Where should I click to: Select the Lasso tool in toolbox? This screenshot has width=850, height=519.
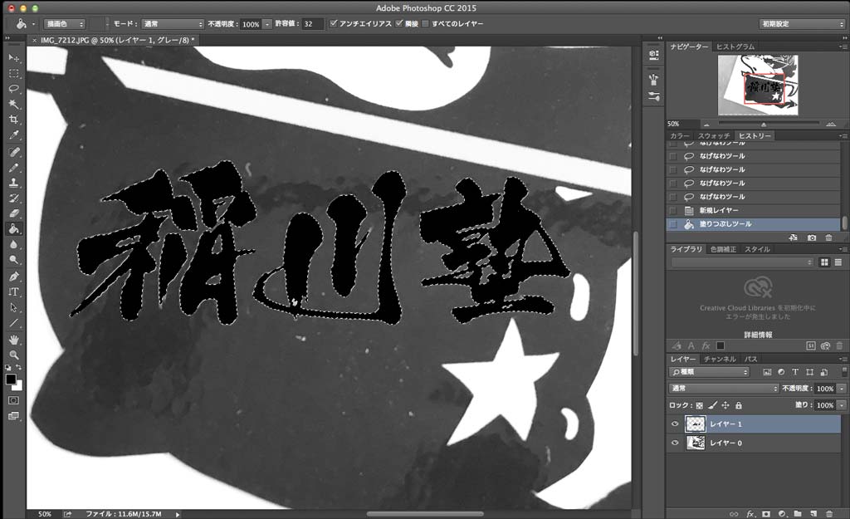pyautogui.click(x=13, y=88)
